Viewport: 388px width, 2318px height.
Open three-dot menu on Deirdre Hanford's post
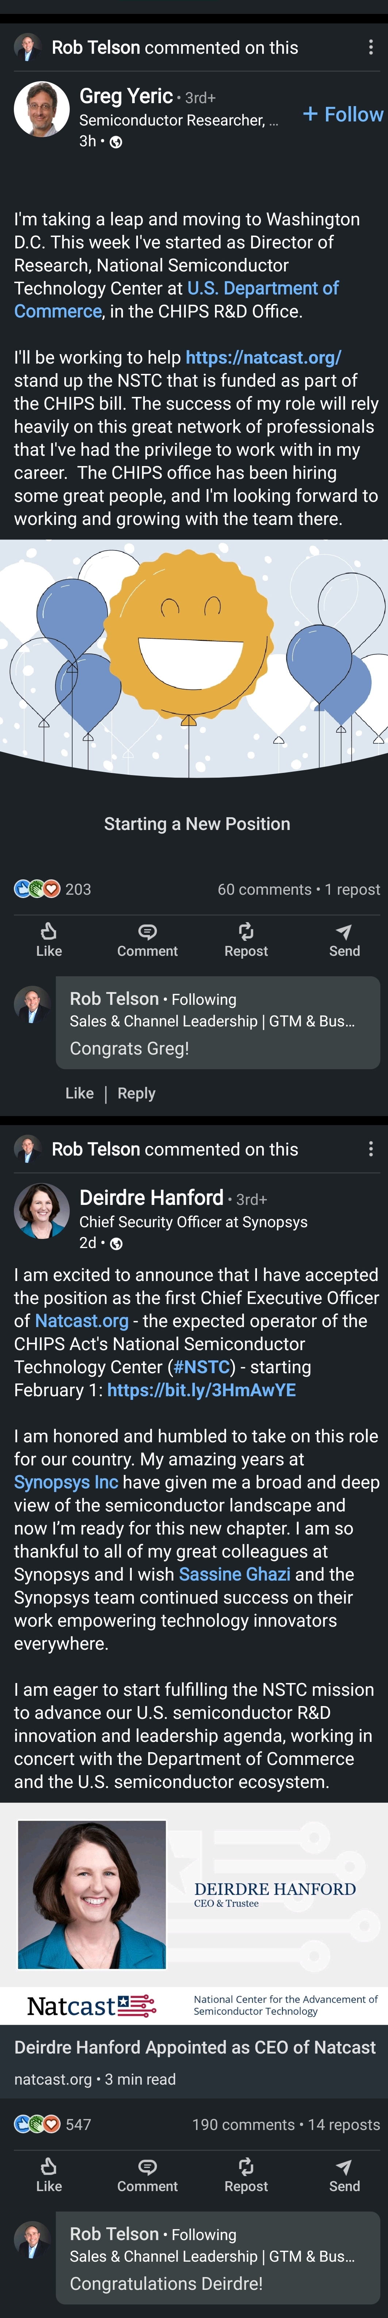click(371, 1148)
